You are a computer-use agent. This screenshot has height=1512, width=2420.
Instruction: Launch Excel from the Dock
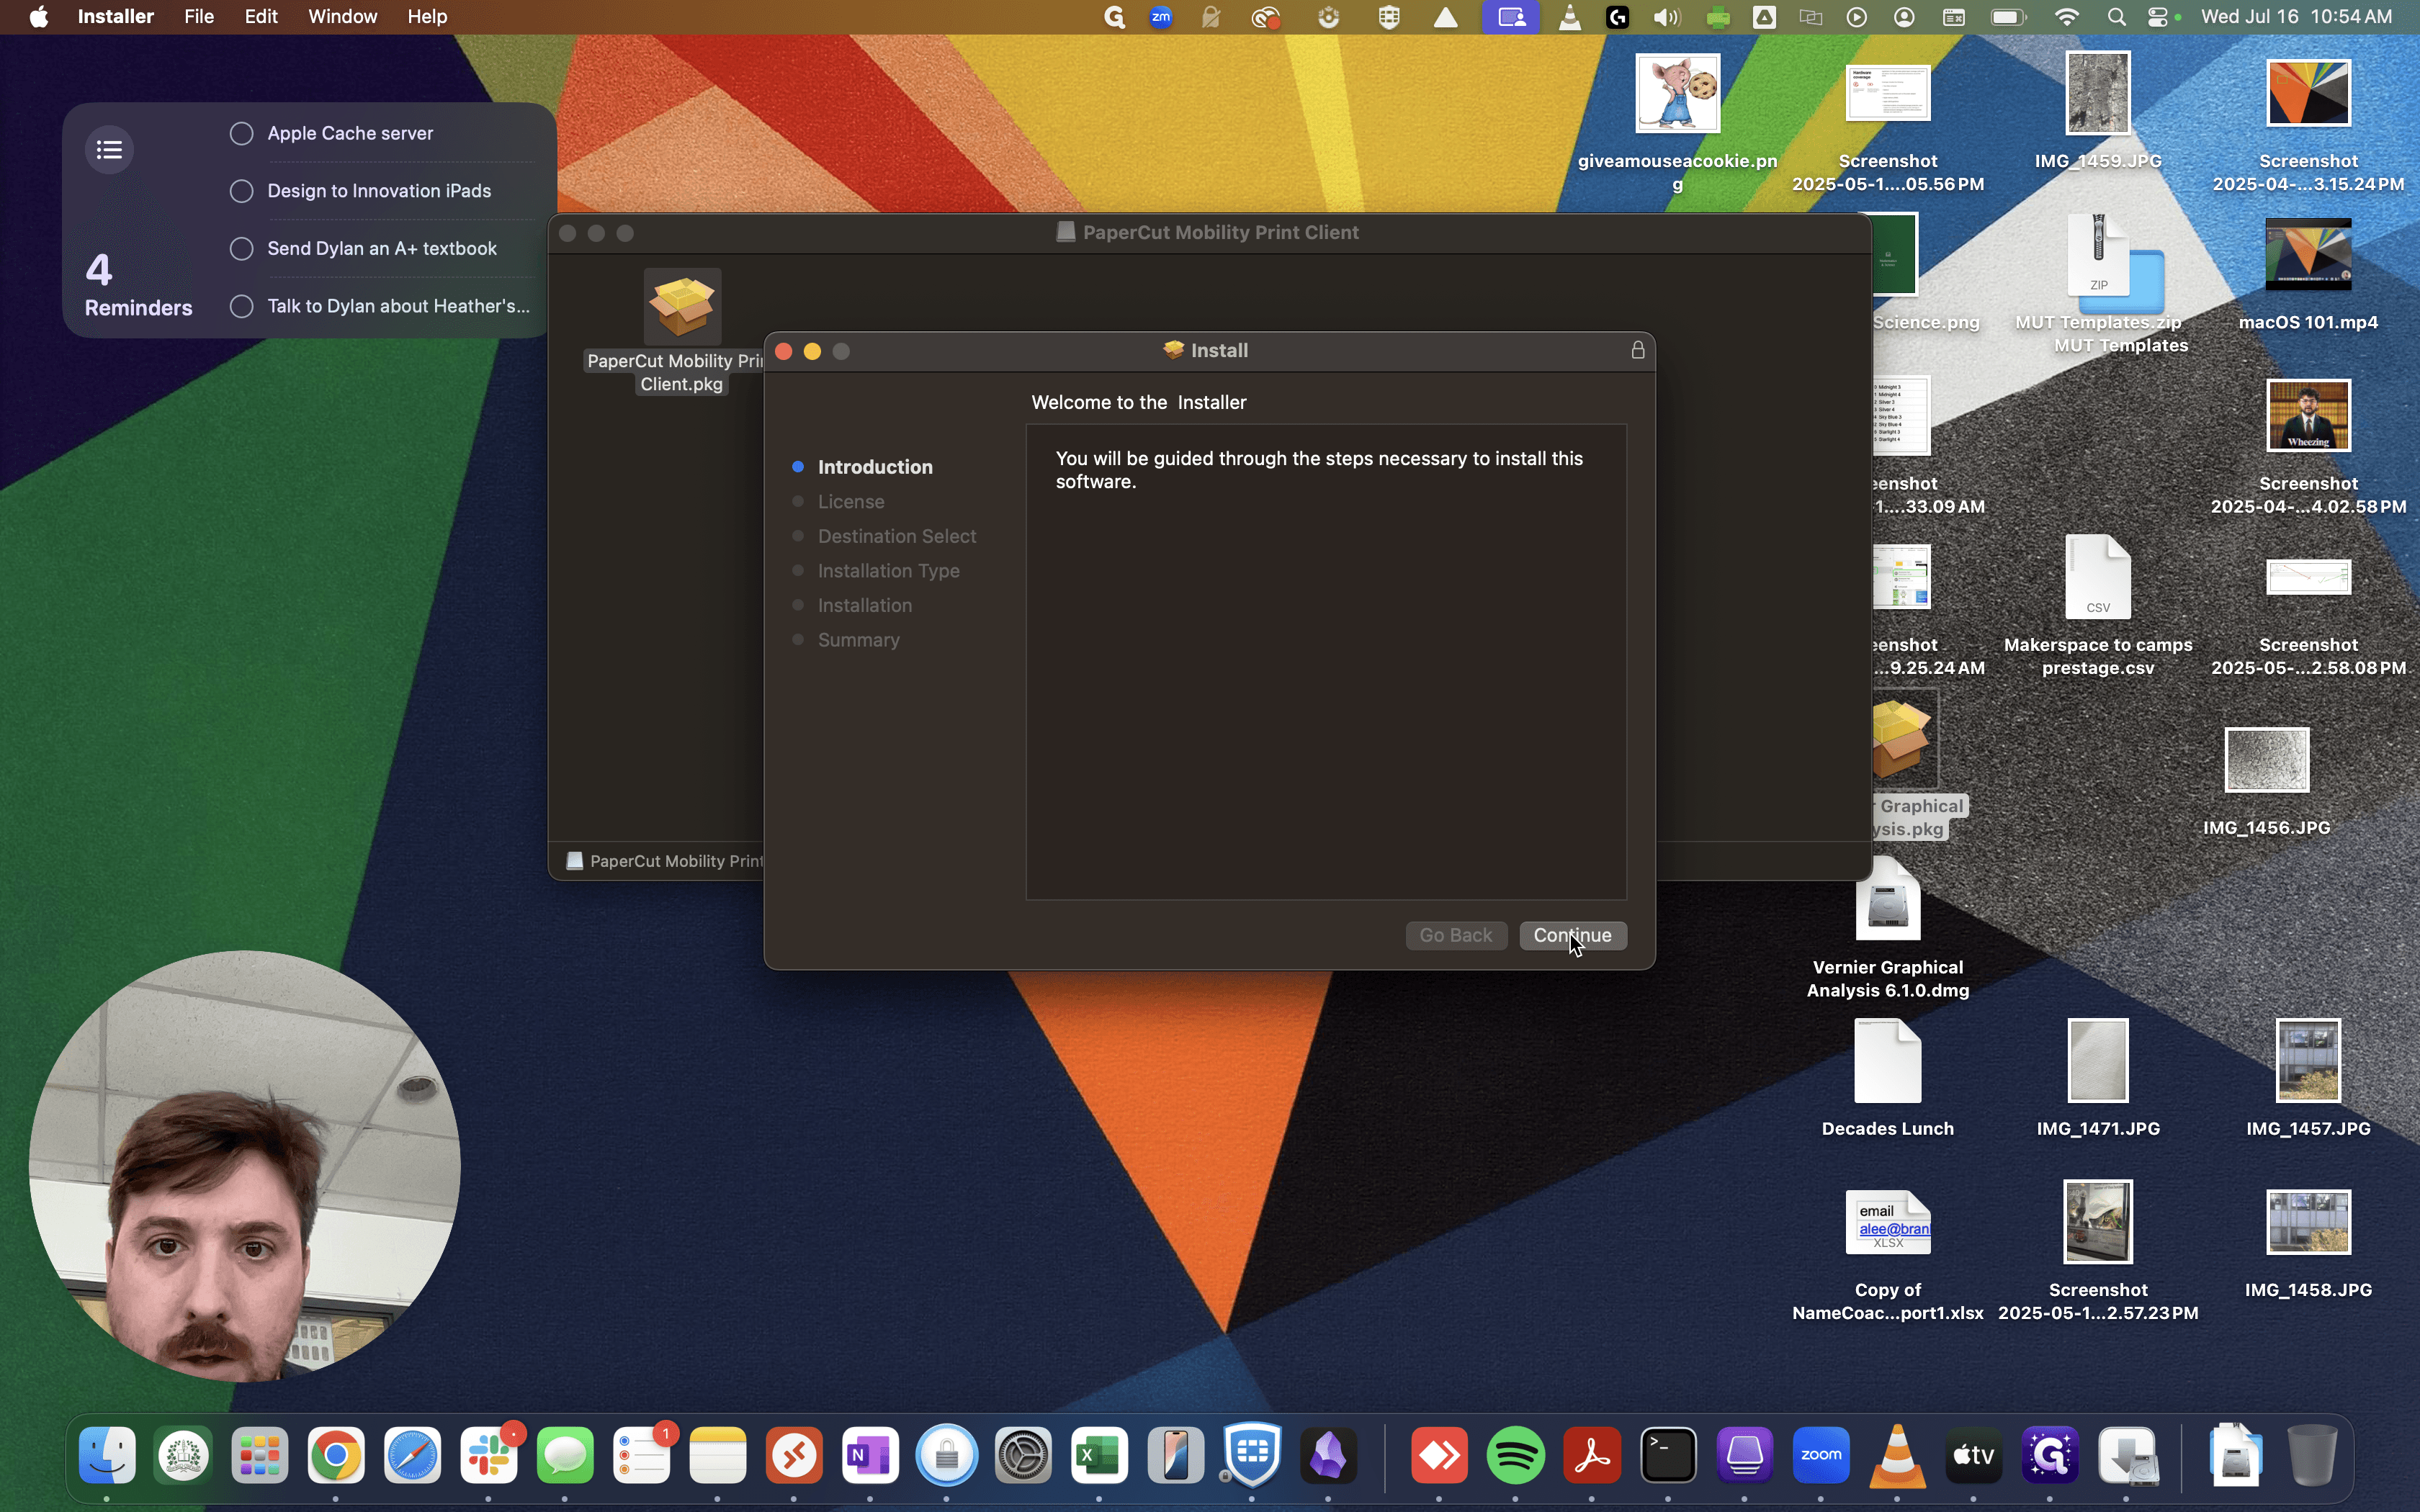point(1100,1455)
